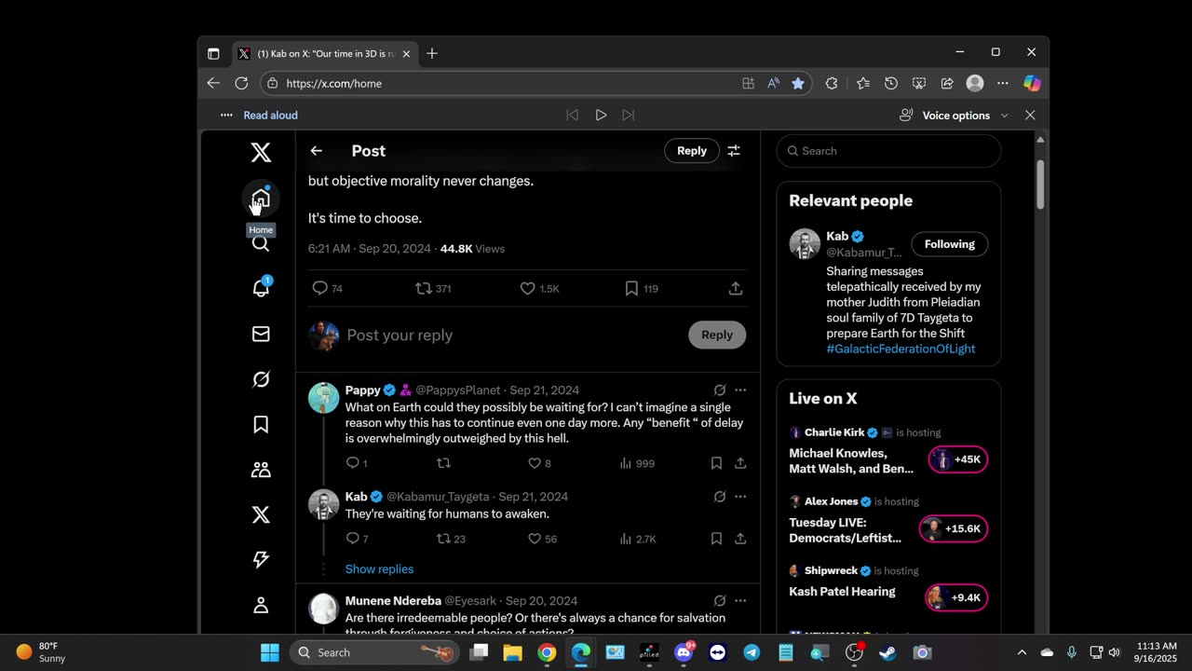Open Edge Settings and more menu

click(x=1003, y=83)
